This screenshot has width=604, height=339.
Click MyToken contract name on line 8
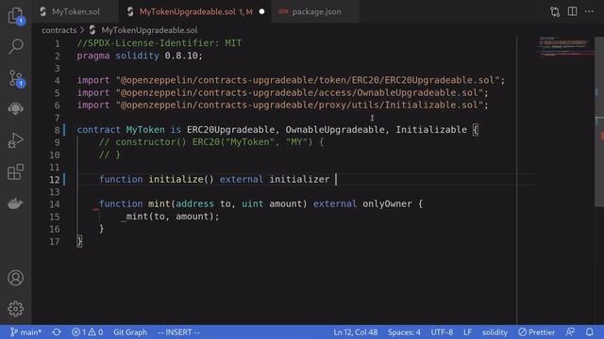pos(145,130)
